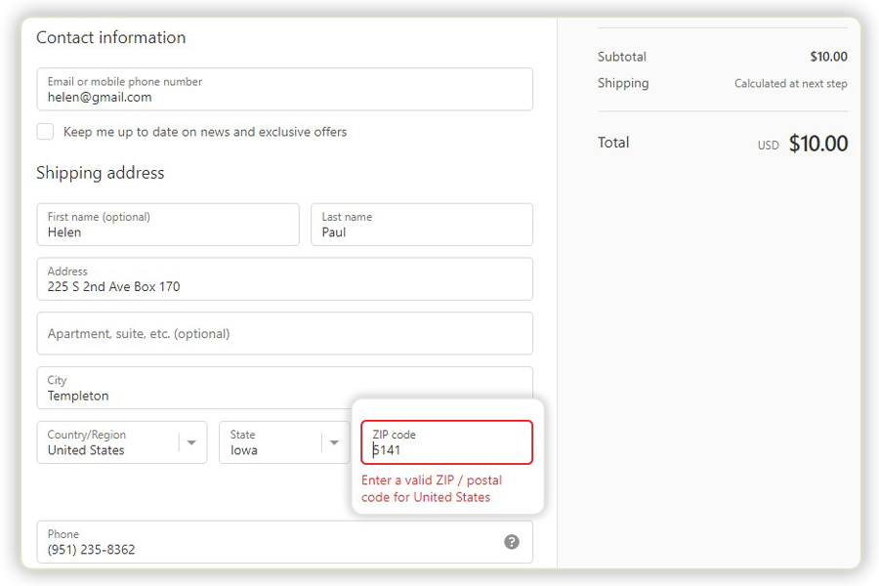Image resolution: width=879 pixels, height=586 pixels.
Task: Open the State dropdown showing Iowa
Action: (x=284, y=442)
